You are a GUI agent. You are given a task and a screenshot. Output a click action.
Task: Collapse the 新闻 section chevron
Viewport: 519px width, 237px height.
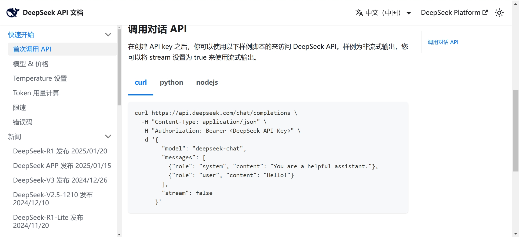pyautogui.click(x=108, y=137)
